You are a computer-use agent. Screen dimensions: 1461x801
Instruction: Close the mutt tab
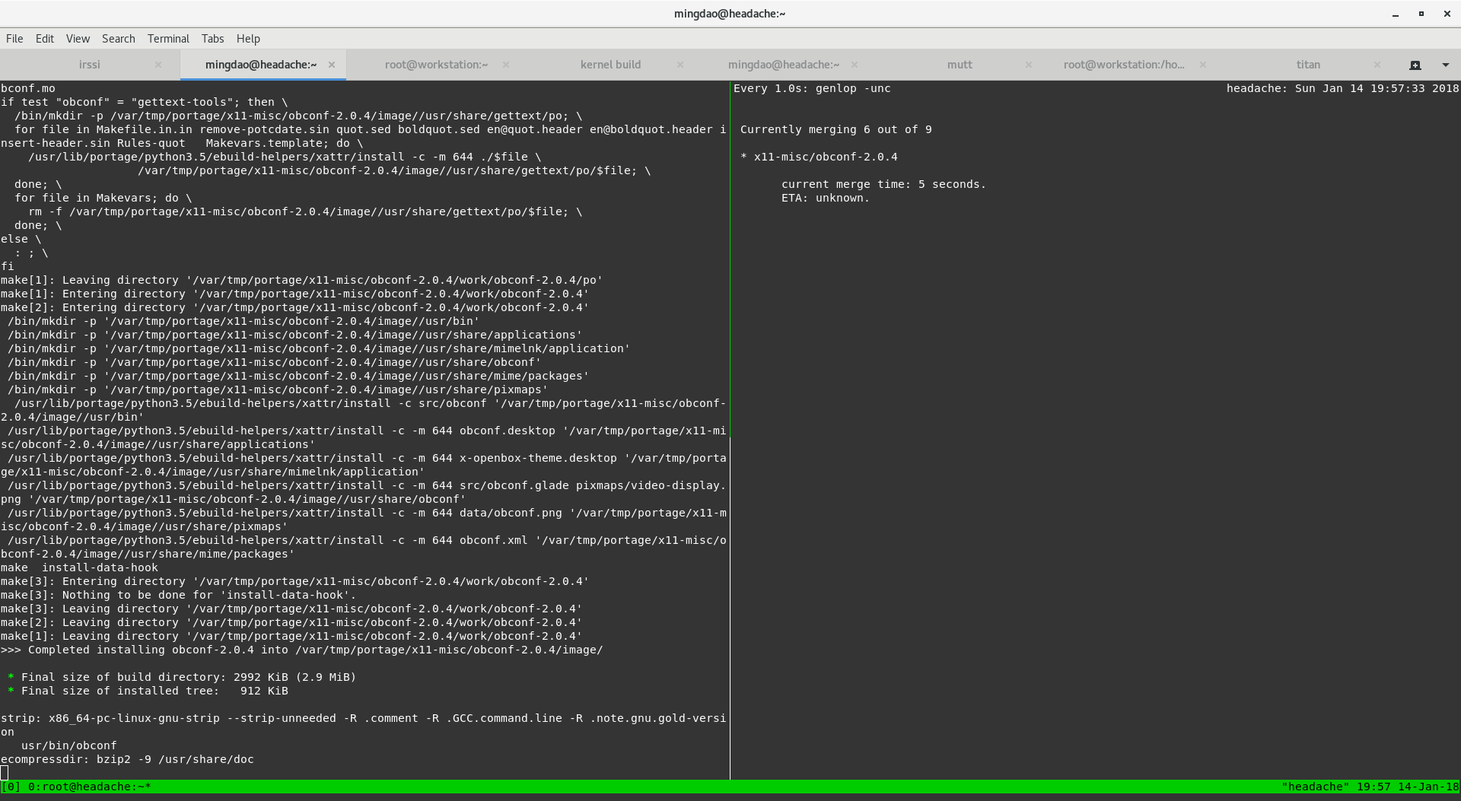(x=1029, y=65)
